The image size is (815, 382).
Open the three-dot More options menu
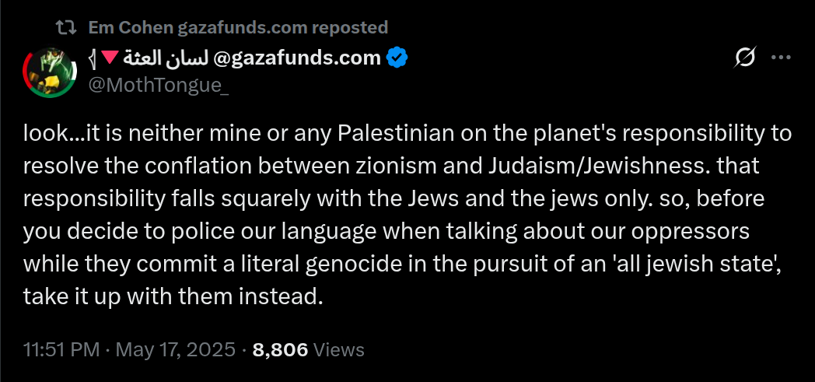point(780,58)
